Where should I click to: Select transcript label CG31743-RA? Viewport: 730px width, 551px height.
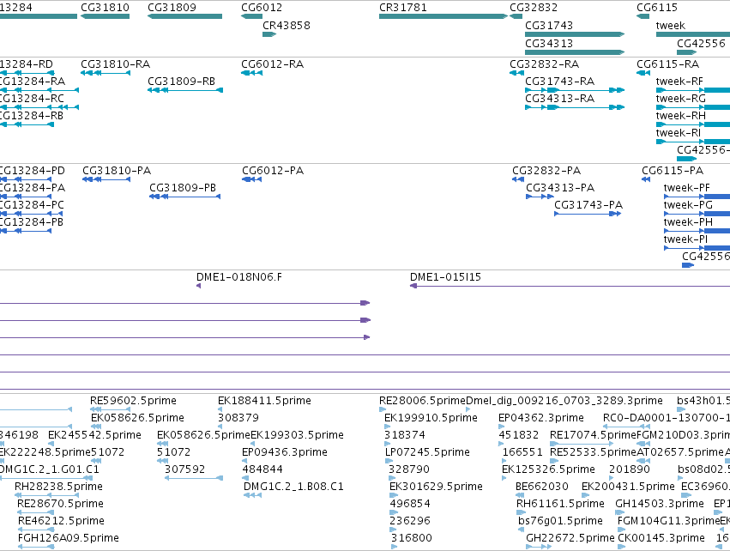(x=559, y=81)
